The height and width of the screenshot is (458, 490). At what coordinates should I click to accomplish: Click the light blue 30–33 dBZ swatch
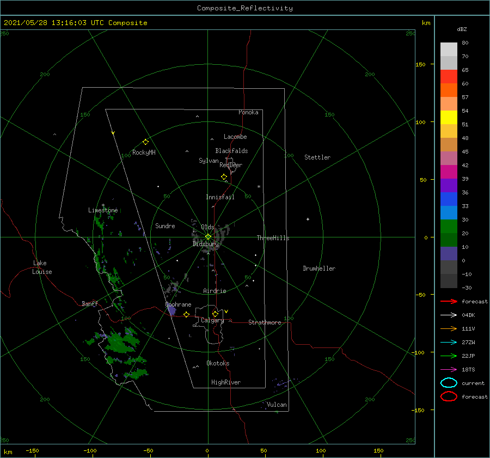coord(449,212)
